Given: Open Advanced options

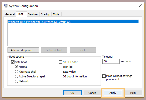Looking at the screenshot, I should (x=23, y=50).
